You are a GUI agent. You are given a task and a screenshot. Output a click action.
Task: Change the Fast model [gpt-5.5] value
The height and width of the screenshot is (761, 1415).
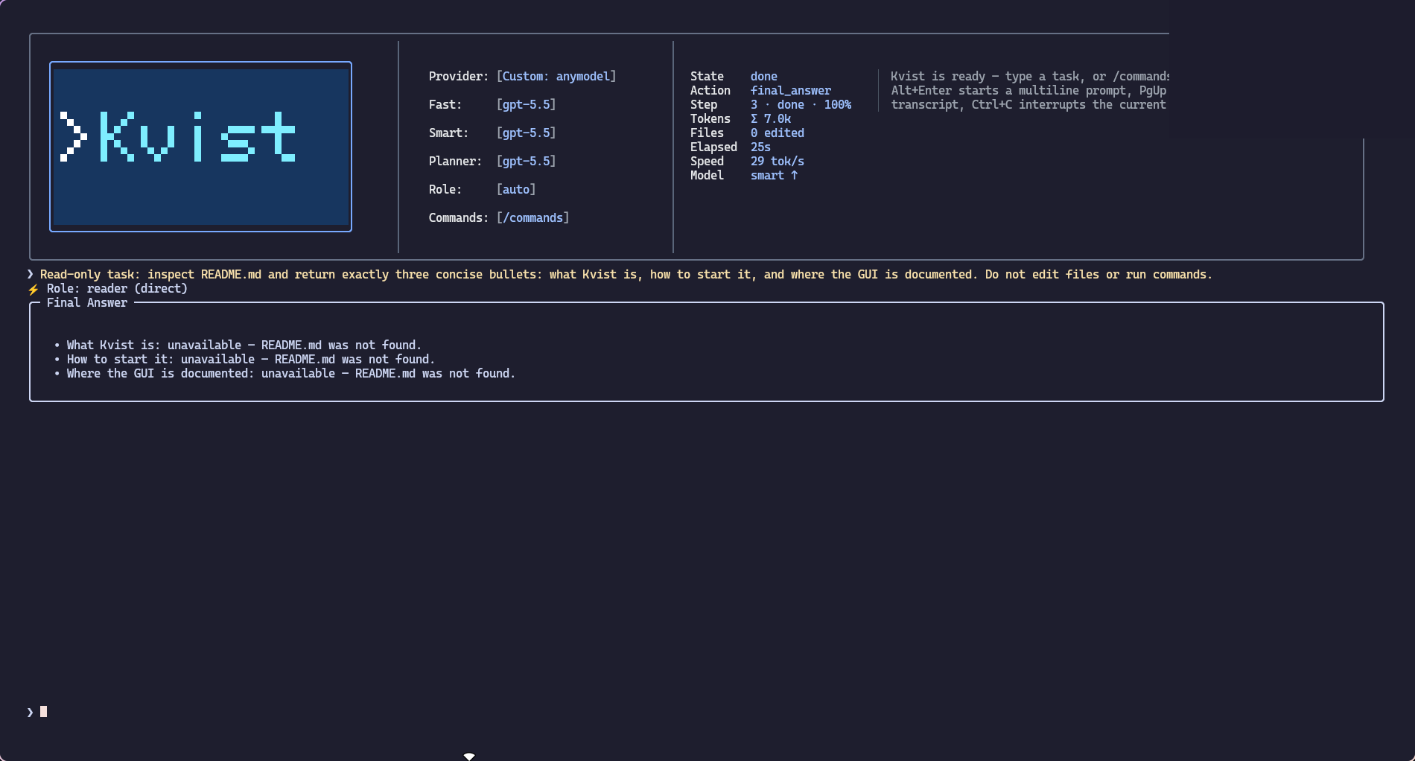pos(526,104)
